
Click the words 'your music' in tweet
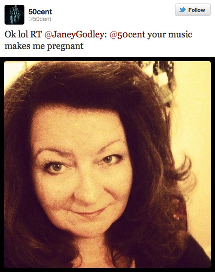pos(169,34)
